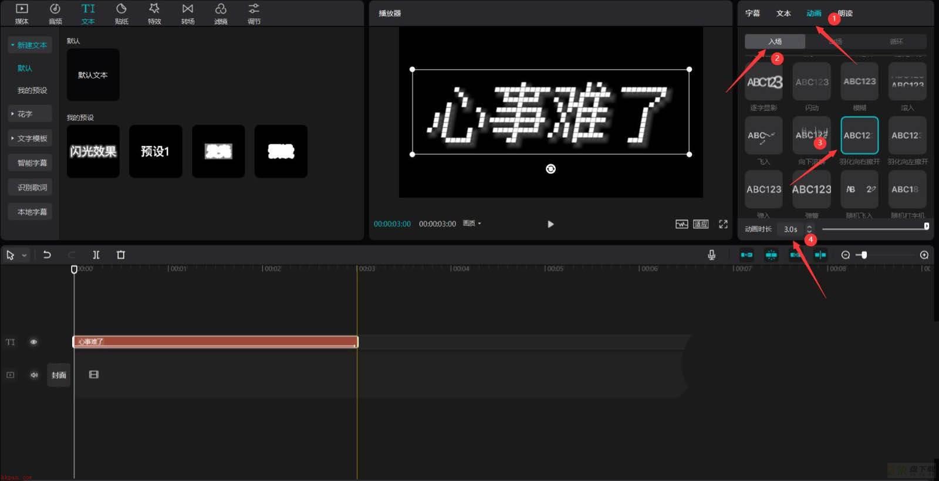939x481 pixels.
Task: Play the preview in the player
Action: 550,224
